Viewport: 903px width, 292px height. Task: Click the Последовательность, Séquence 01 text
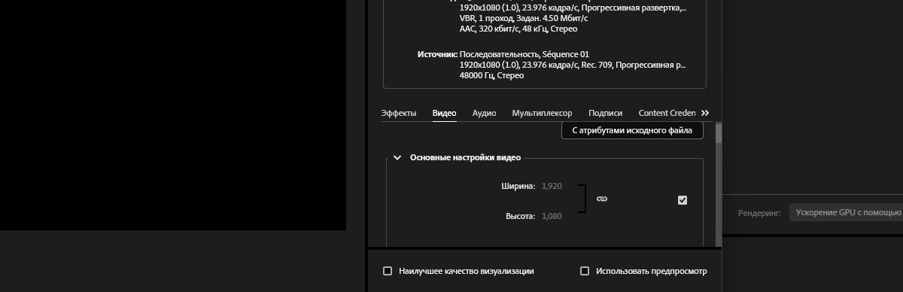[x=524, y=54]
